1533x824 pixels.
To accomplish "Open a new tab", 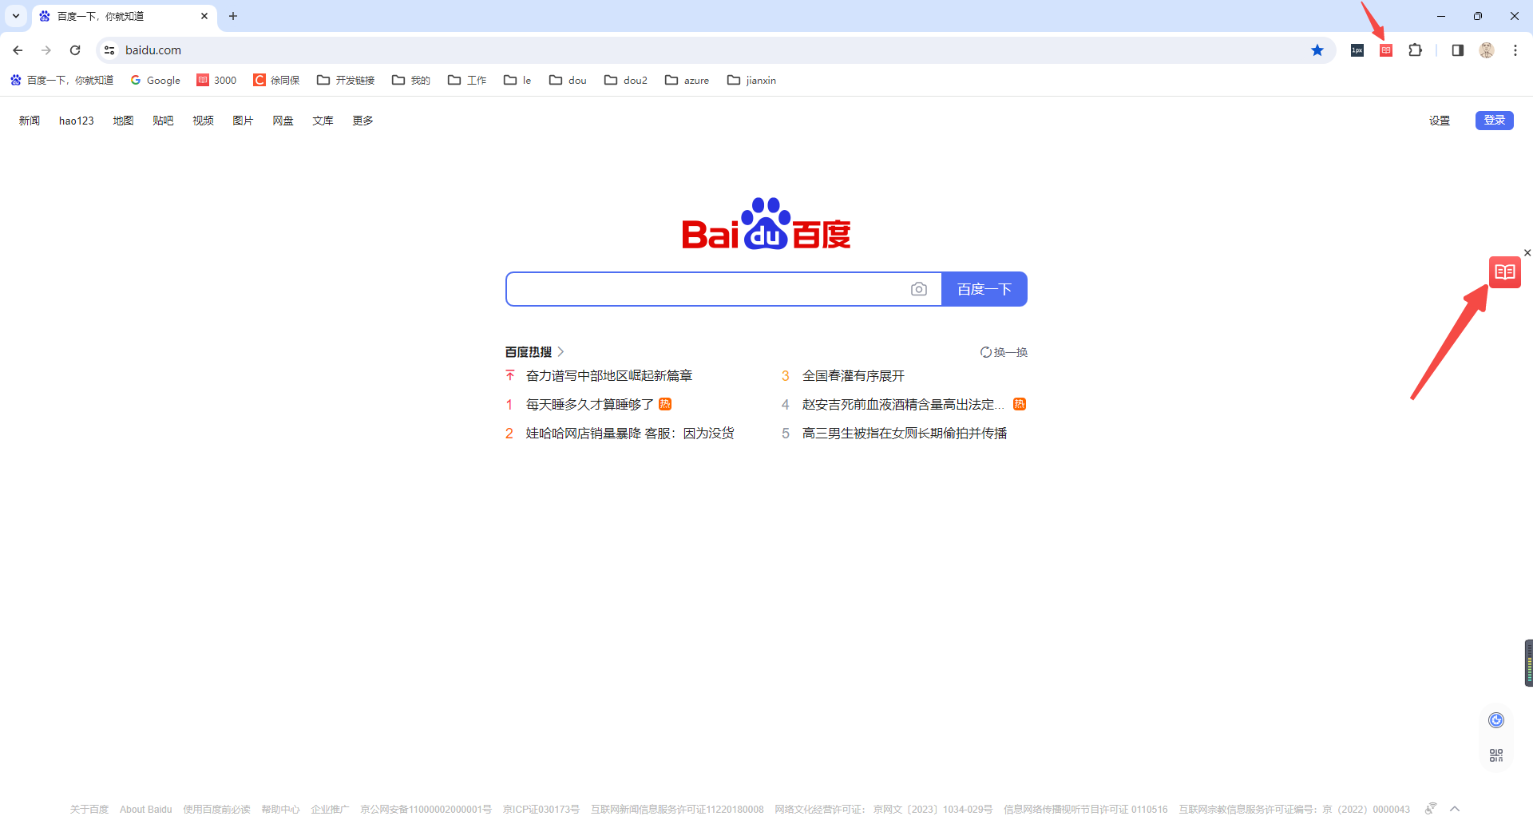I will (x=233, y=16).
